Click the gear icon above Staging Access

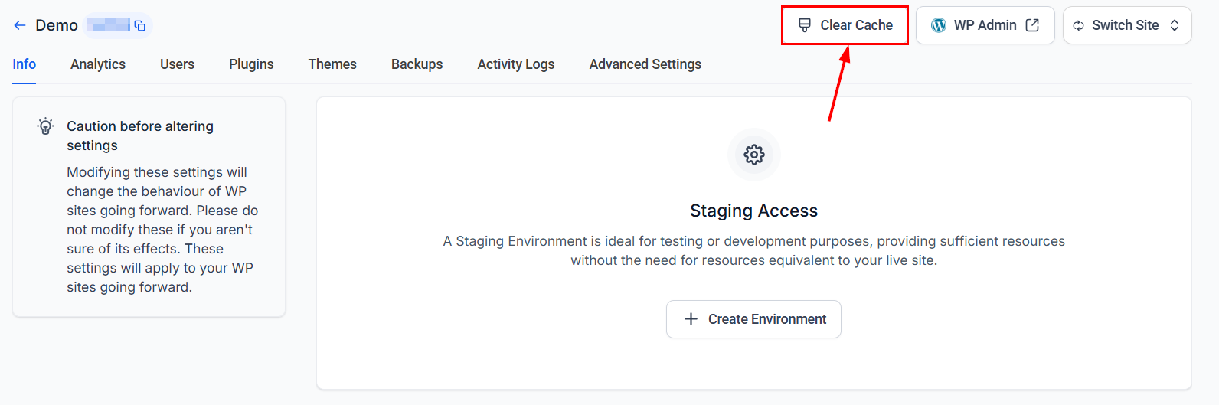coord(754,155)
